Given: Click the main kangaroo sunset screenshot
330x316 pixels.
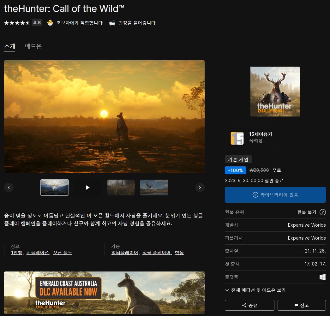Looking at the screenshot, I should click(104, 116).
